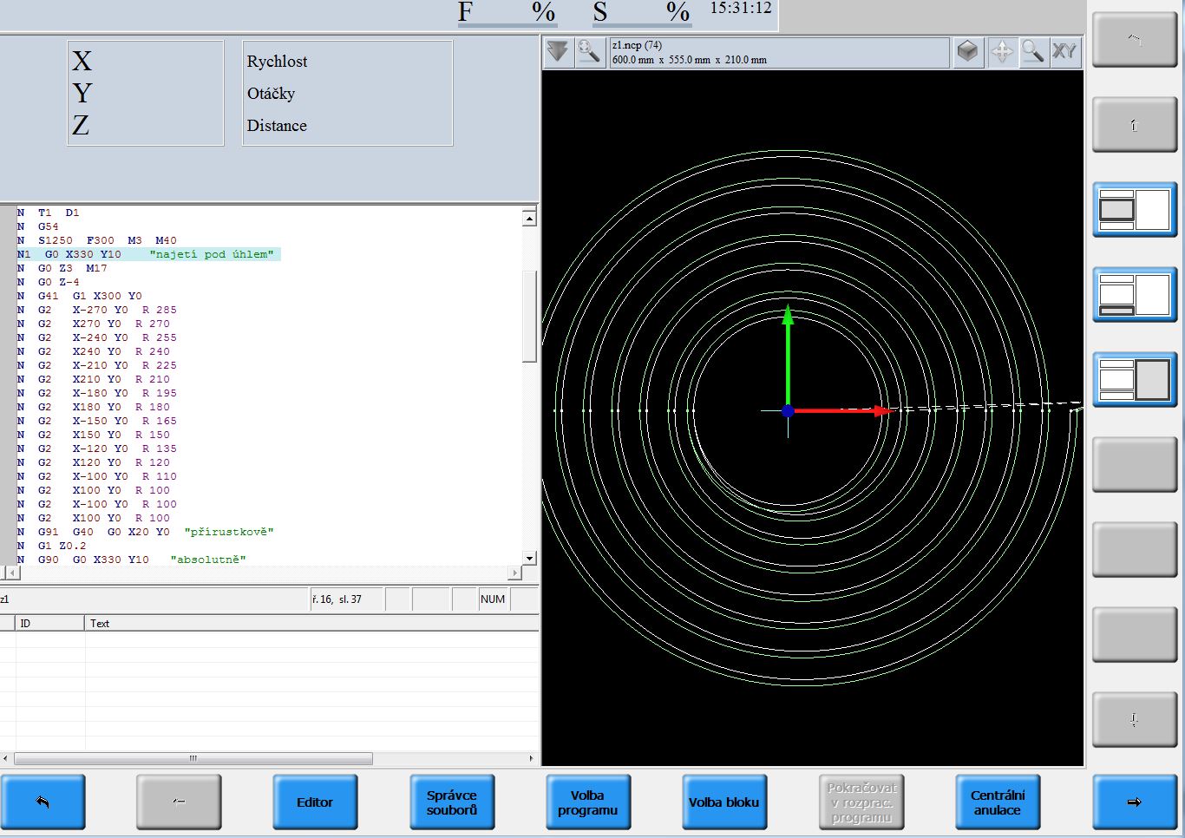Click the message panel horizontal scrollbar
Viewport: 1185px width, 838px height.
[193, 758]
